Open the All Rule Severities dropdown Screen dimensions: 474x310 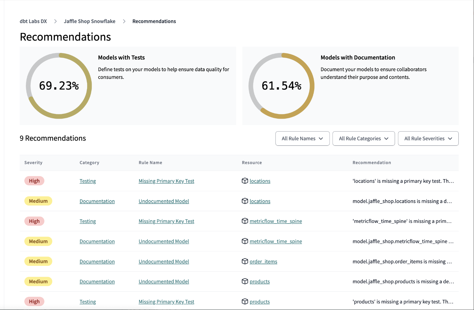pyautogui.click(x=428, y=138)
